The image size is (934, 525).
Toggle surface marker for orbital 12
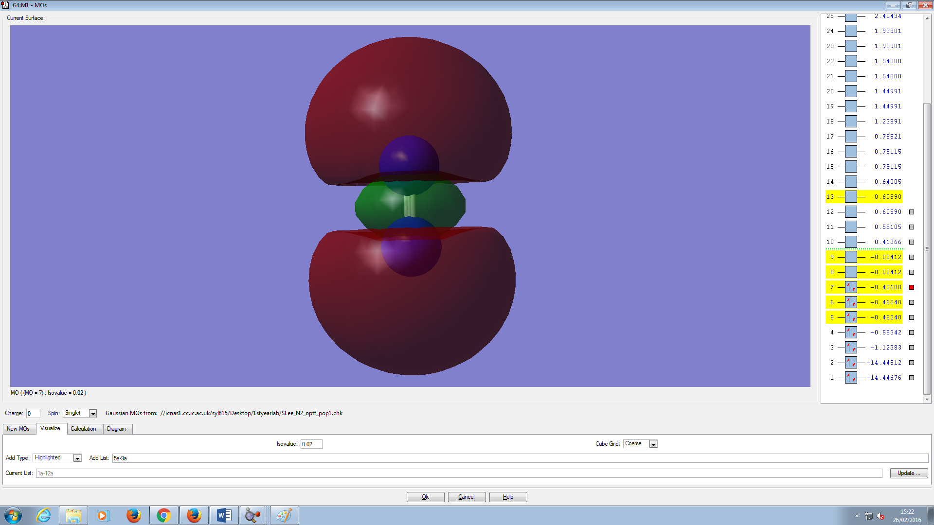click(912, 212)
